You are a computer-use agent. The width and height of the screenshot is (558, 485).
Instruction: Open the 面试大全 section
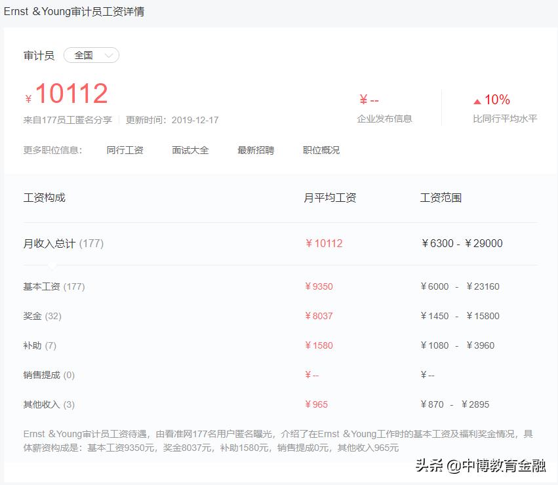190,149
